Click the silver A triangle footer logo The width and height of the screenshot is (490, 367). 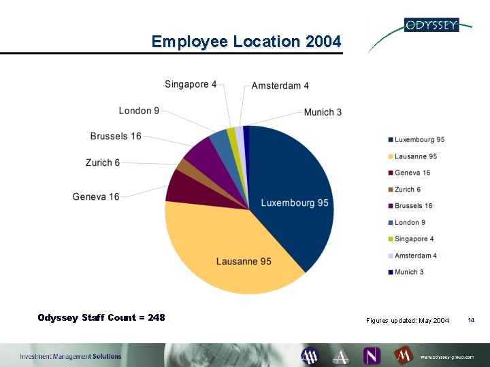(341, 355)
